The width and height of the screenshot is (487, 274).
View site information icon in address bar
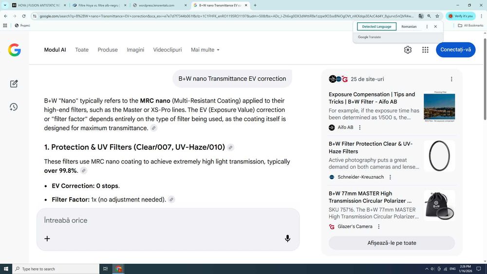(x=35, y=16)
